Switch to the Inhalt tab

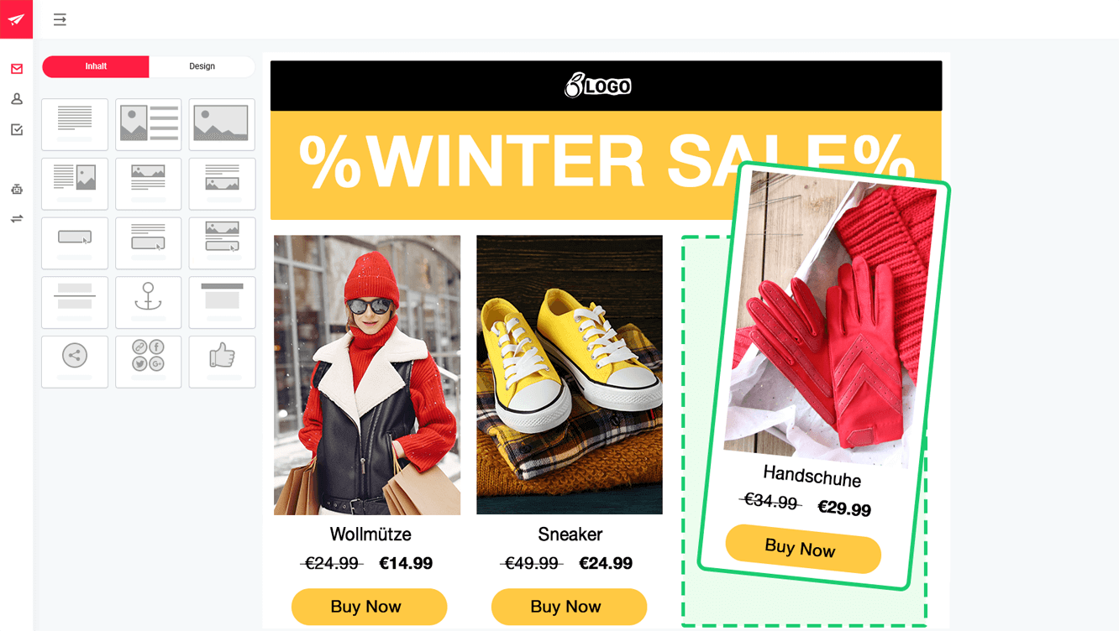(96, 66)
